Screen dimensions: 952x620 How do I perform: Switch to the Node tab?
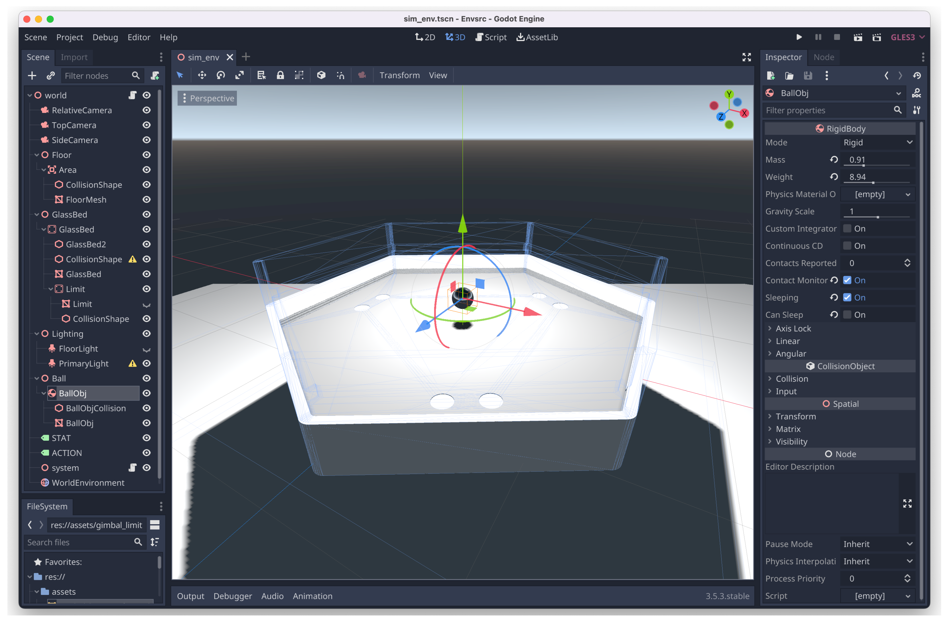(824, 57)
